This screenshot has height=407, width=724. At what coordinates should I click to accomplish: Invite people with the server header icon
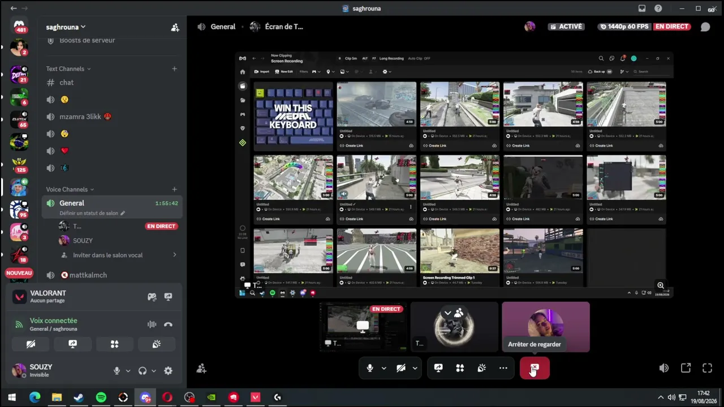tap(175, 27)
